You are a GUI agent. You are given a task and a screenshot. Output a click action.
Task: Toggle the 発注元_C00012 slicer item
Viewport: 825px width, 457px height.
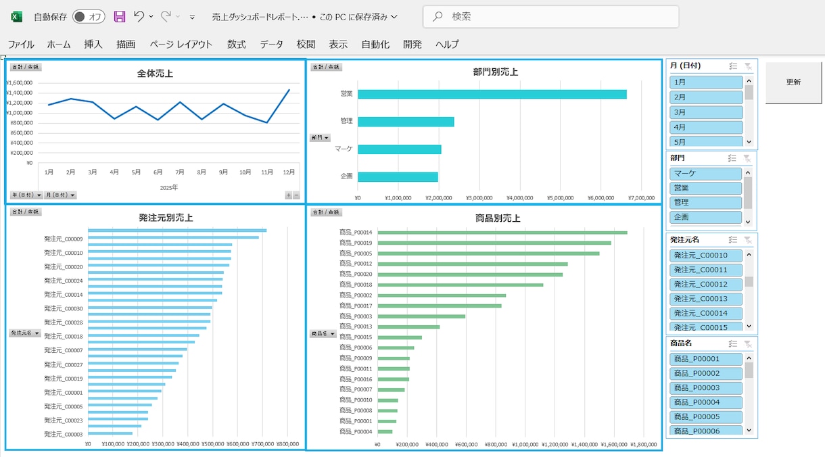pyautogui.click(x=706, y=285)
